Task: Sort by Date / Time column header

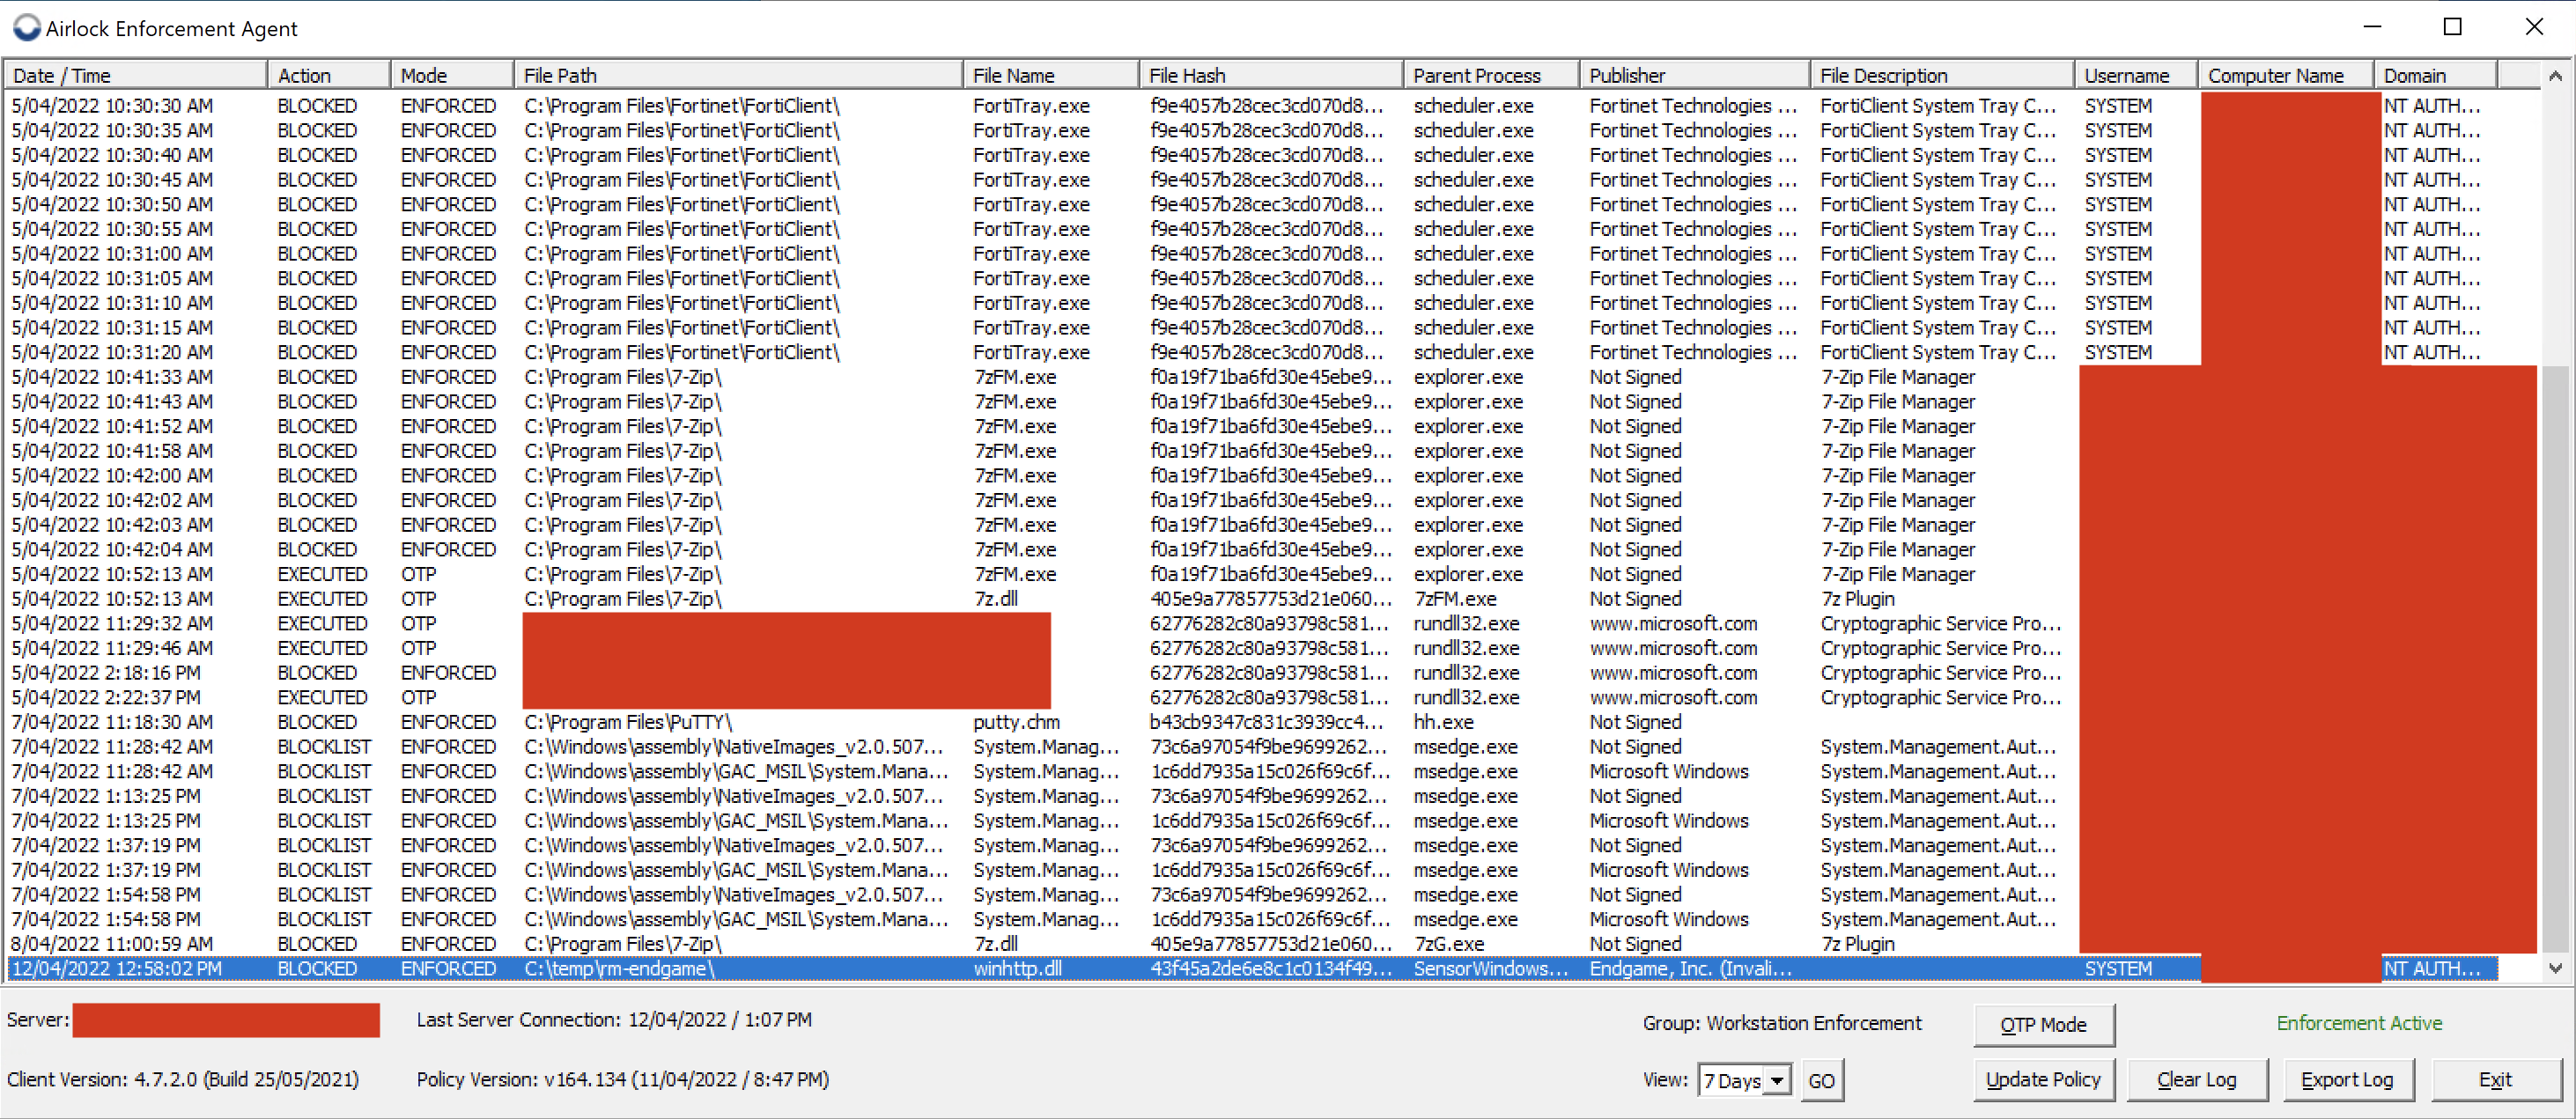Action: 135,75
